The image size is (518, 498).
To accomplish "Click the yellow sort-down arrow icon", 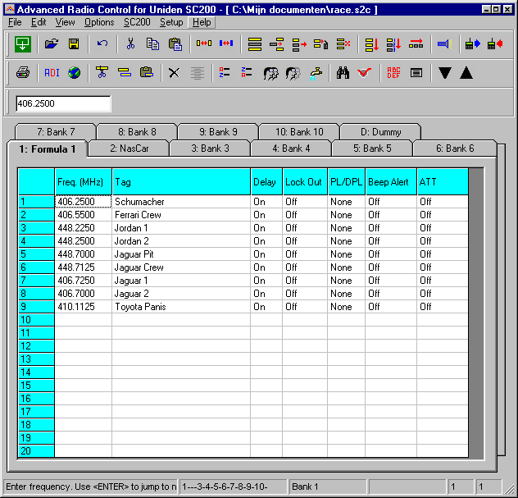I will [x=371, y=44].
